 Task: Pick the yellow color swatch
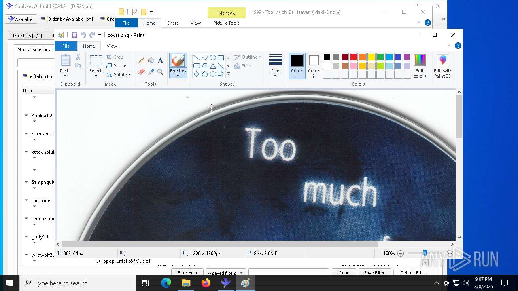pos(372,57)
